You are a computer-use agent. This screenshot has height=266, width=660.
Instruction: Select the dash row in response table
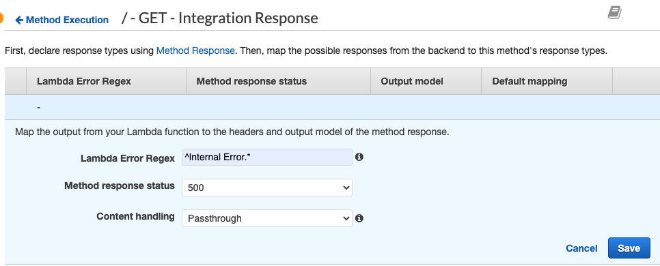[x=333, y=108]
